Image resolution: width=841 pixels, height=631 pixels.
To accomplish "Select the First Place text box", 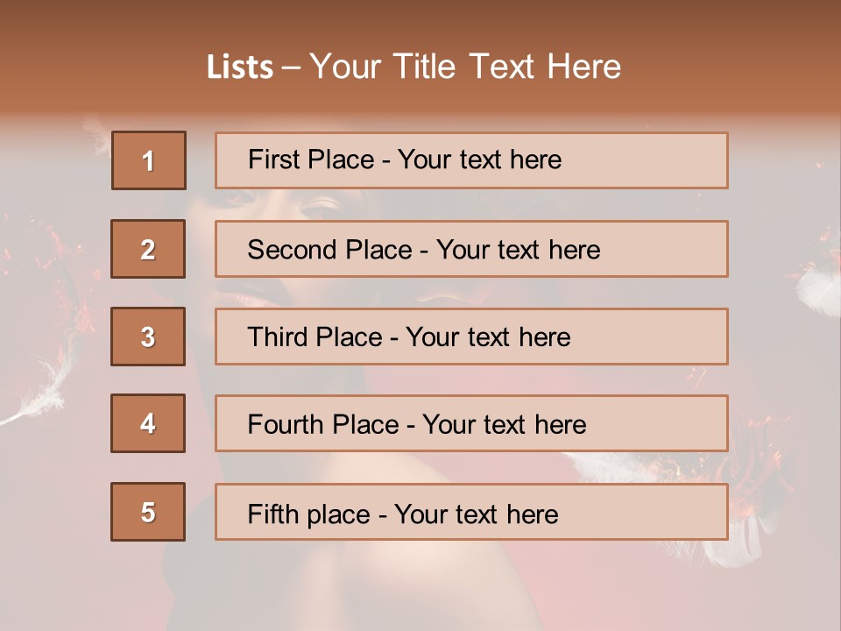I will pyautogui.click(x=471, y=160).
